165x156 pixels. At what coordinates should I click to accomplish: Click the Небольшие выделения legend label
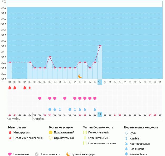tap(28, 138)
